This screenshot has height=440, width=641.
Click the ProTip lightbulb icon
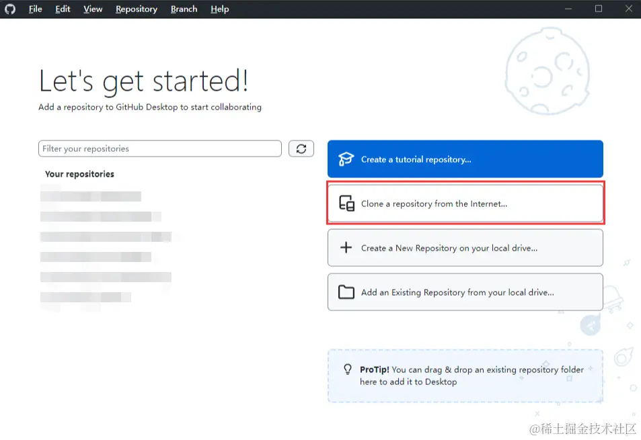click(348, 369)
